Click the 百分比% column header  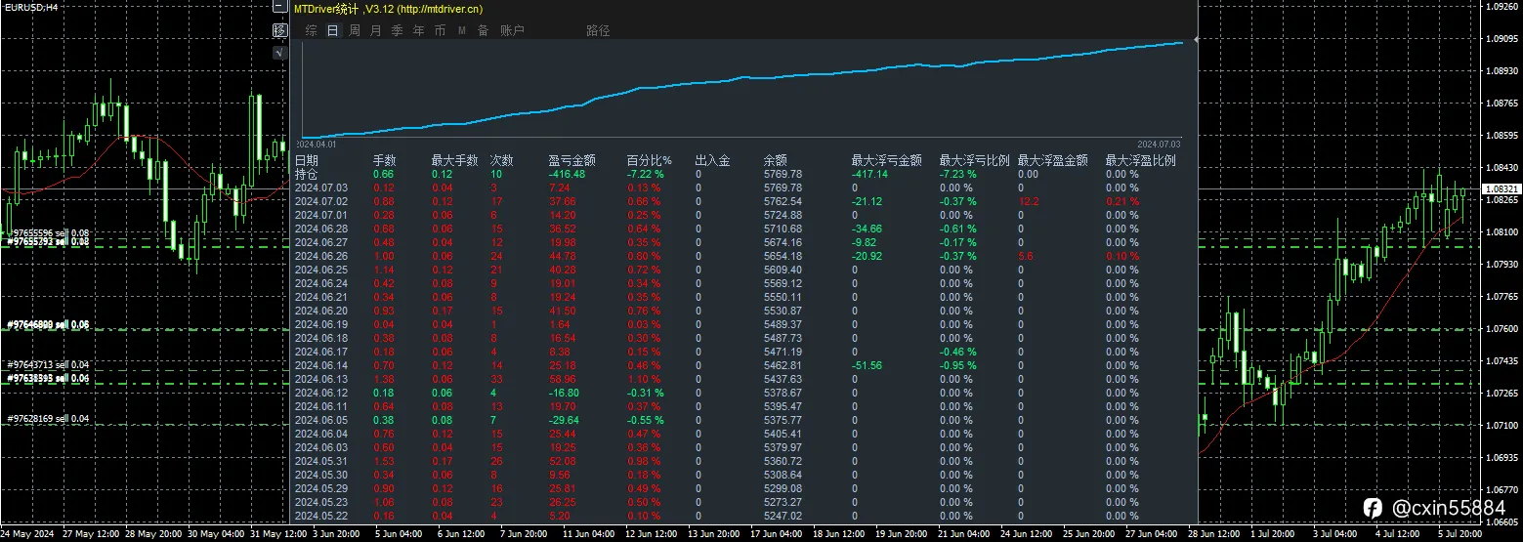click(650, 160)
